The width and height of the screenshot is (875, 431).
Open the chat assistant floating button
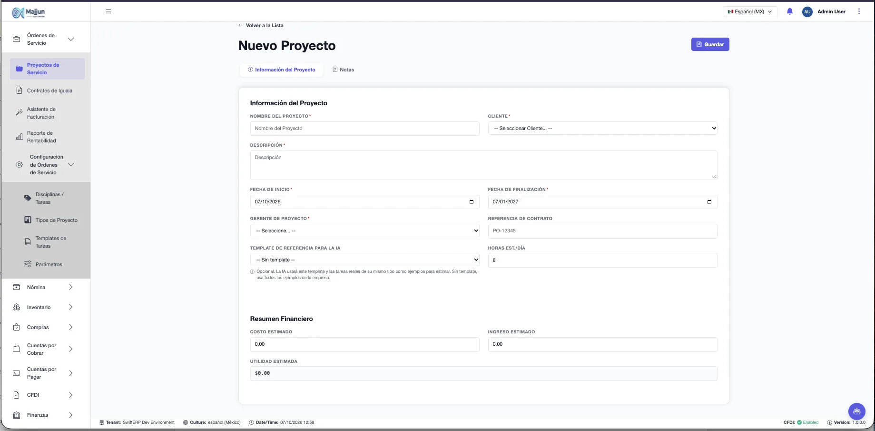(x=856, y=411)
